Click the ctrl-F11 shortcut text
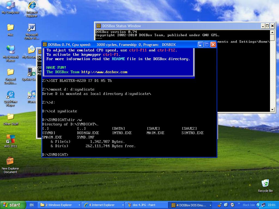This screenshot has height=209, width=279. click(138, 50)
